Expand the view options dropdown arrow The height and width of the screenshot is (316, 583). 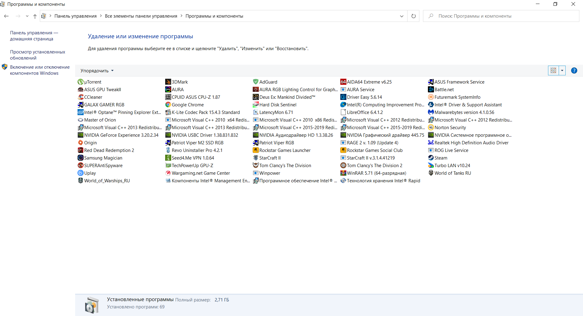pyautogui.click(x=562, y=71)
